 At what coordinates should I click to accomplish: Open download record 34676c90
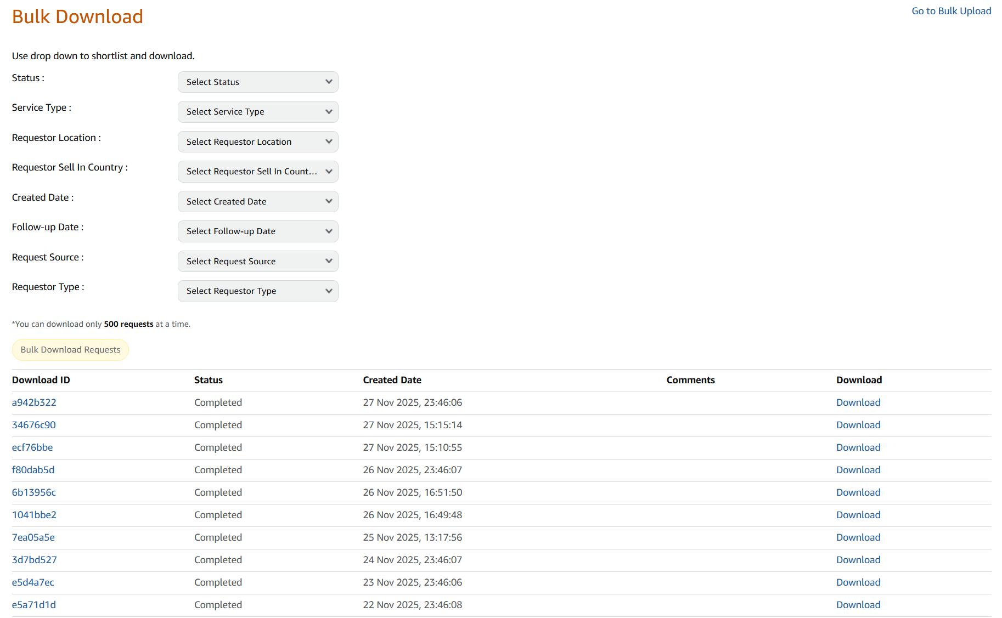(33, 424)
